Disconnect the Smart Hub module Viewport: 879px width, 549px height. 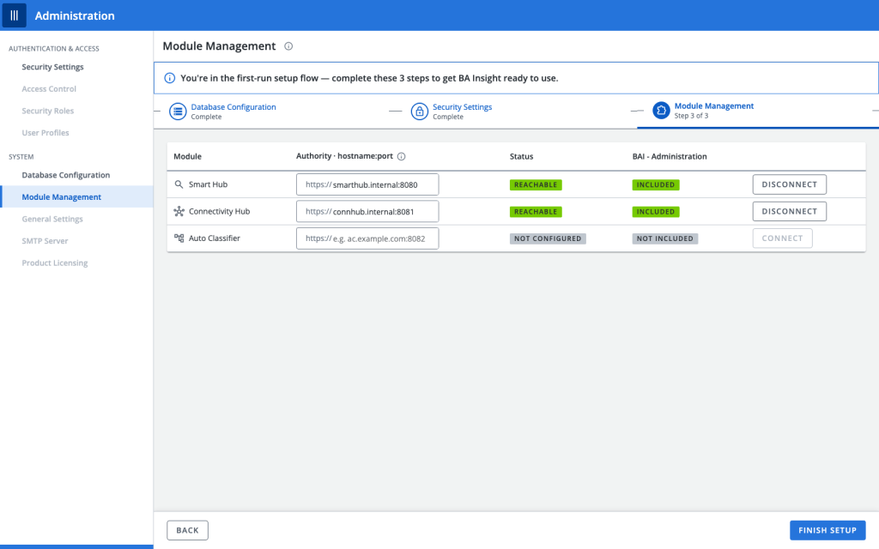click(x=790, y=184)
